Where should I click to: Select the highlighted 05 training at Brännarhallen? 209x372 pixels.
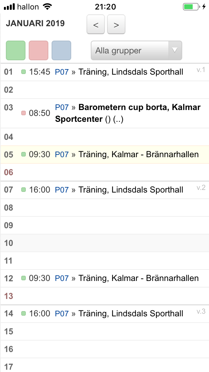104,155
